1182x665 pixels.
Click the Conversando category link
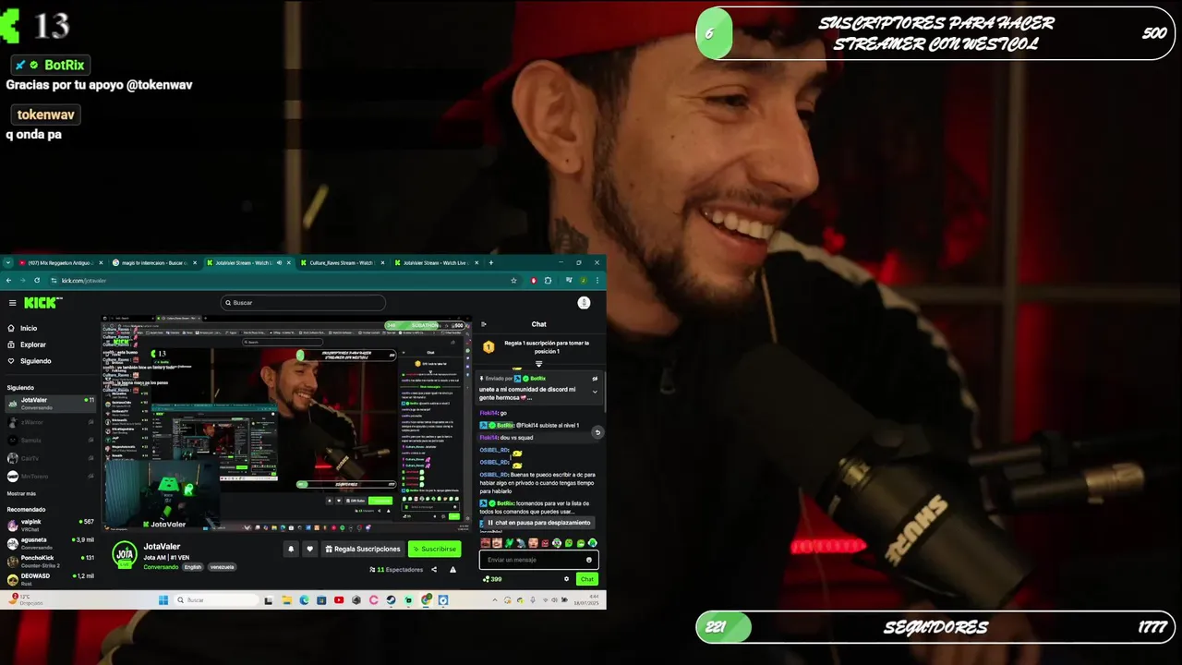point(161,567)
